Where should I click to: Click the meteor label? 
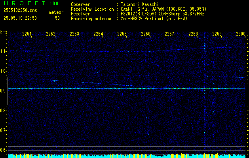point(56,12)
